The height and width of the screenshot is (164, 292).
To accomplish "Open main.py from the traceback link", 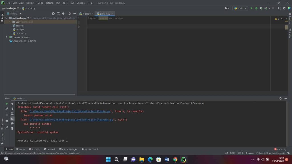I will click(70, 111).
